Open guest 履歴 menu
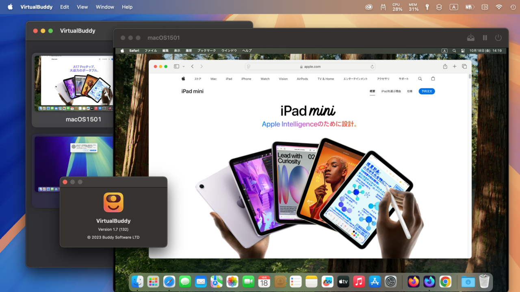520x292 pixels. pos(189,51)
